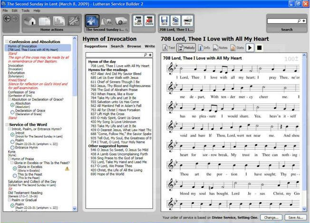Save the hymn using the Save icon
Screen dimensions: 310x223
164,20
